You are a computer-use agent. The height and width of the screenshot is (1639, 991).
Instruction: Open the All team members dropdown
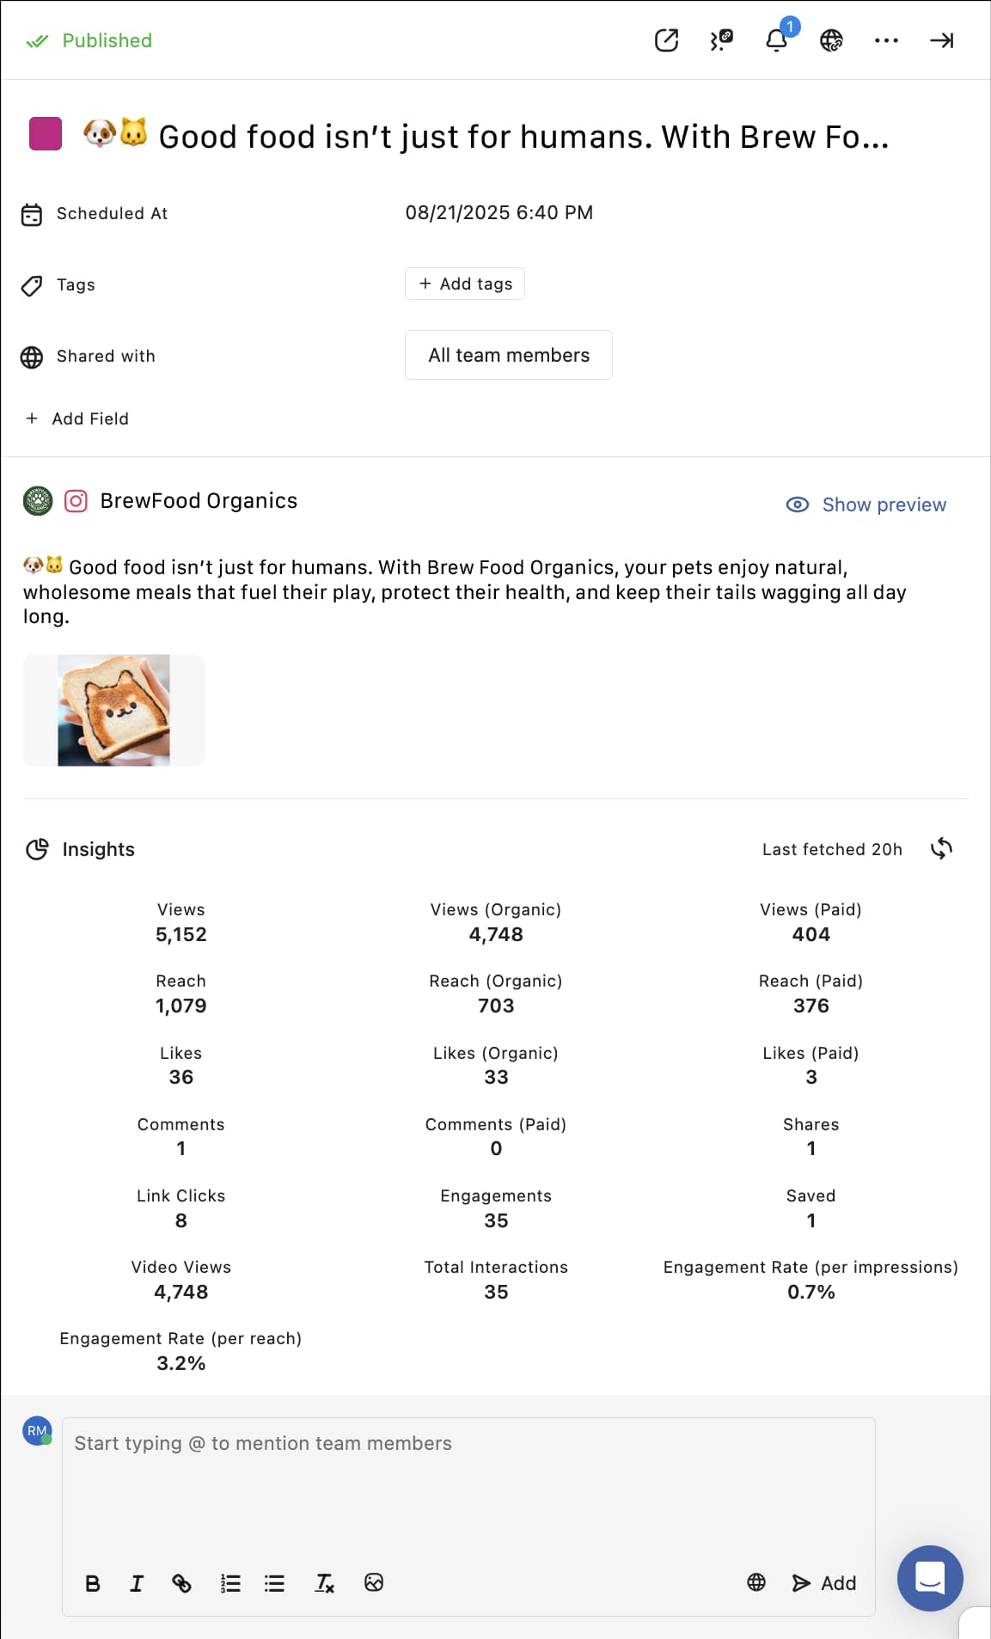[509, 355]
